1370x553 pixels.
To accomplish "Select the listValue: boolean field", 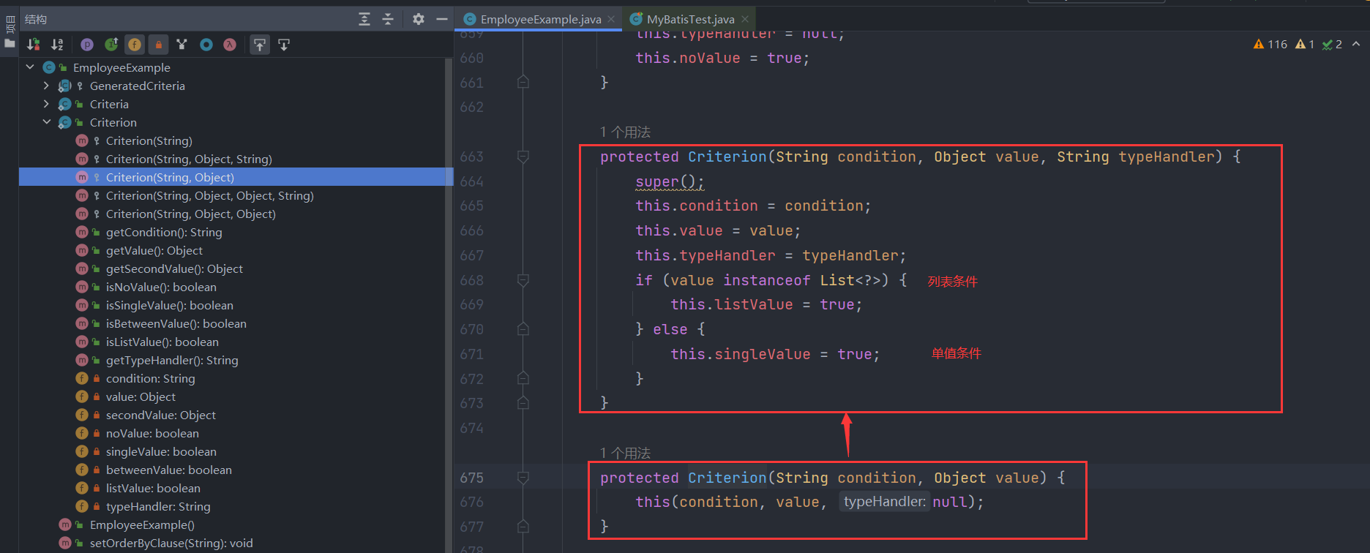I will pyautogui.click(x=153, y=488).
